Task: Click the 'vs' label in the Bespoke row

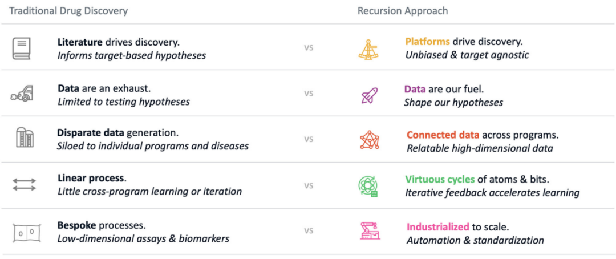Action: point(309,231)
